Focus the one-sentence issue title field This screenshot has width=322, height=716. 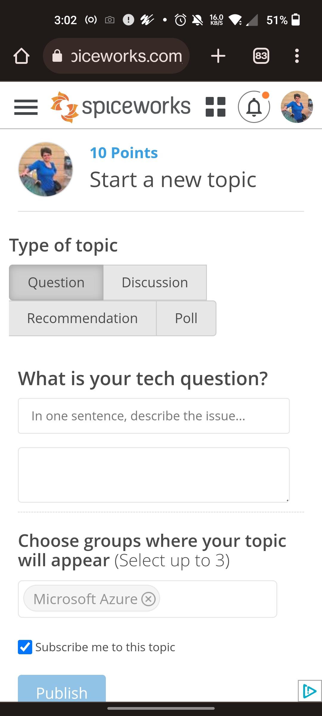point(154,416)
